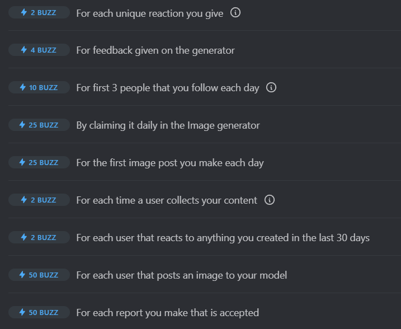Viewport: 401px width, 329px height.
Task: Click the 4 BUZZ feedback badge
Action: point(39,50)
